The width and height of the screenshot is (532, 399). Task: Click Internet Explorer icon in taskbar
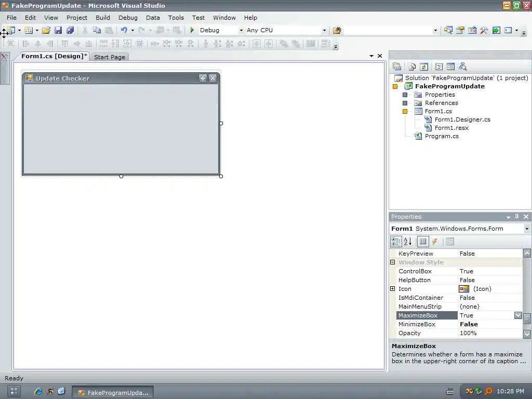pos(38,391)
